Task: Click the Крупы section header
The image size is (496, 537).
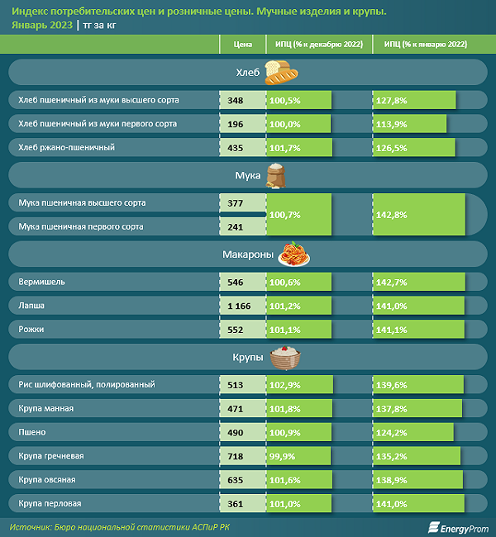Action: 248,357
